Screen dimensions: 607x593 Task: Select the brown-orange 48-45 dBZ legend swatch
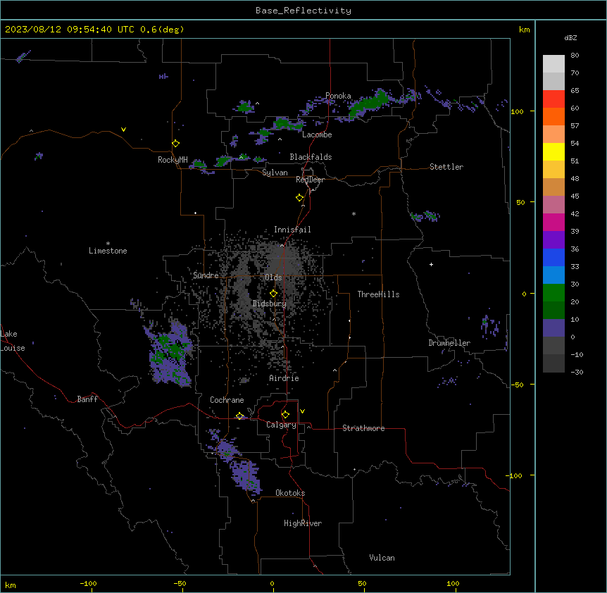[553, 187]
